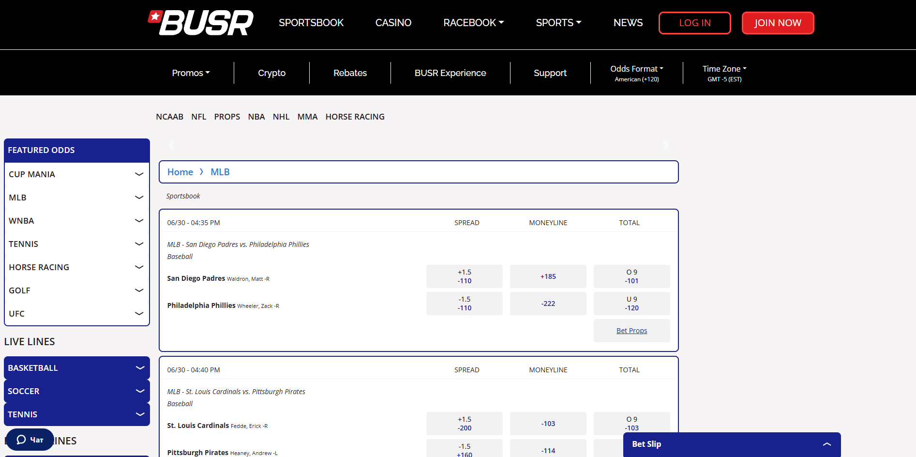The image size is (916, 457).
Task: Select Over 9 -101 total
Action: (x=632, y=276)
